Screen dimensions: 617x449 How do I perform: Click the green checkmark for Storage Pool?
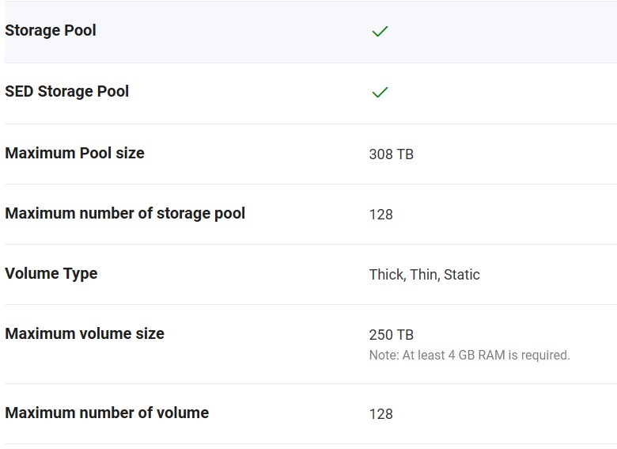coord(380,32)
